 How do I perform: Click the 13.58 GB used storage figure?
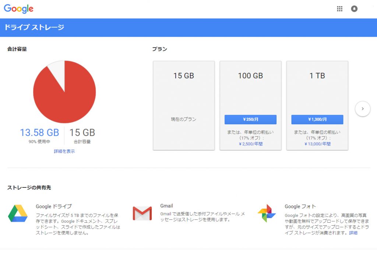pyautogui.click(x=39, y=132)
